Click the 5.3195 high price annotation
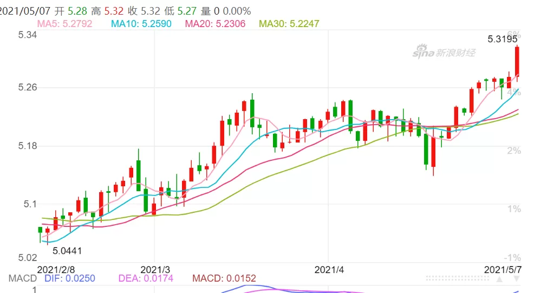Viewport: 534px width, 293px height. (503, 39)
